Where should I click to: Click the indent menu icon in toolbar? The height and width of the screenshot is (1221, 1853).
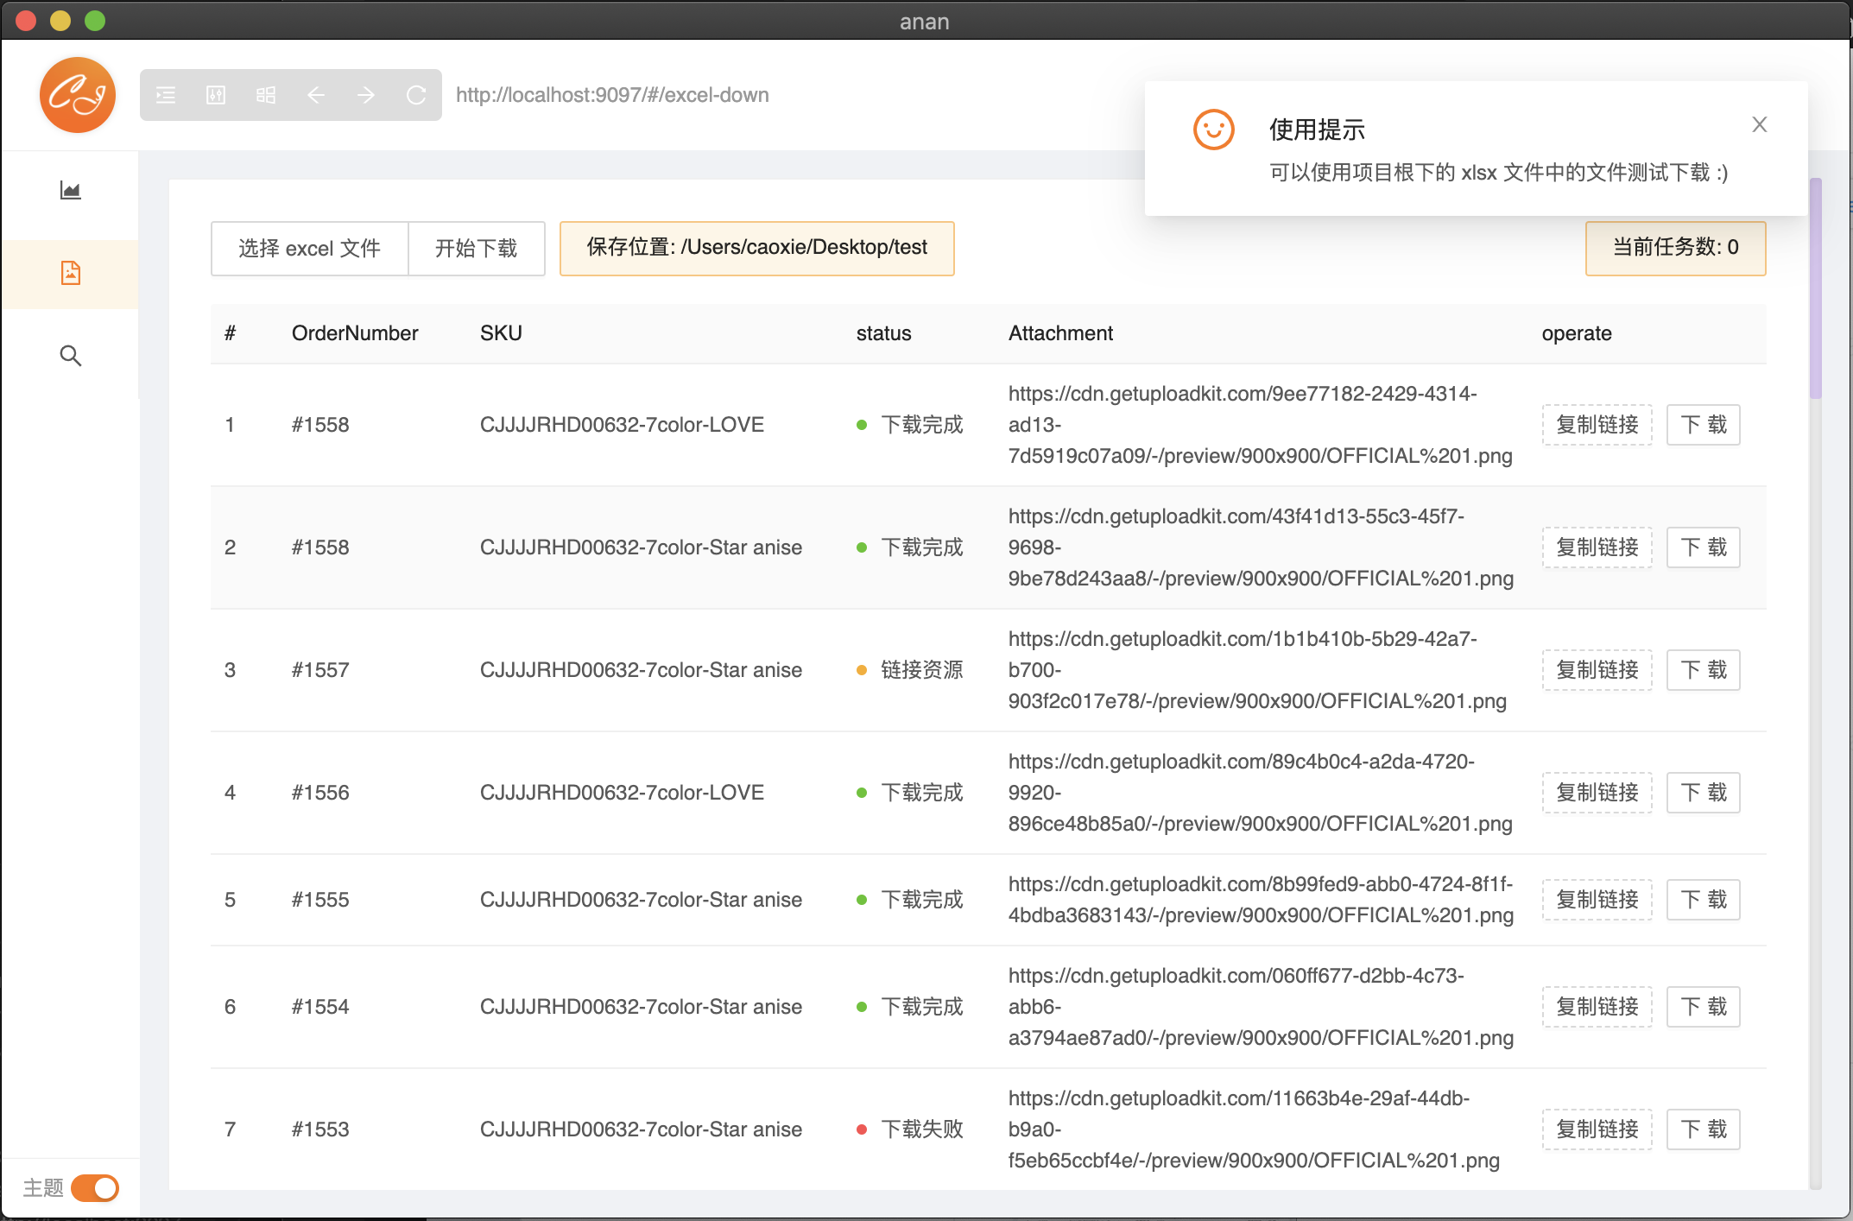point(166,95)
